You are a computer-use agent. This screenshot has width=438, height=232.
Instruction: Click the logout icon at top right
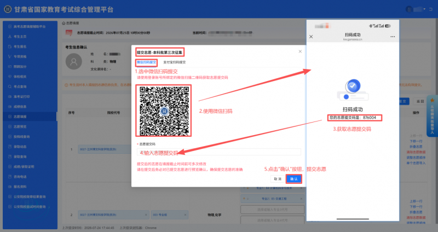coord(431,9)
